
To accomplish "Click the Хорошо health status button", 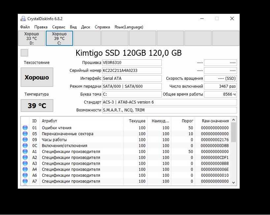I will 37,77.
